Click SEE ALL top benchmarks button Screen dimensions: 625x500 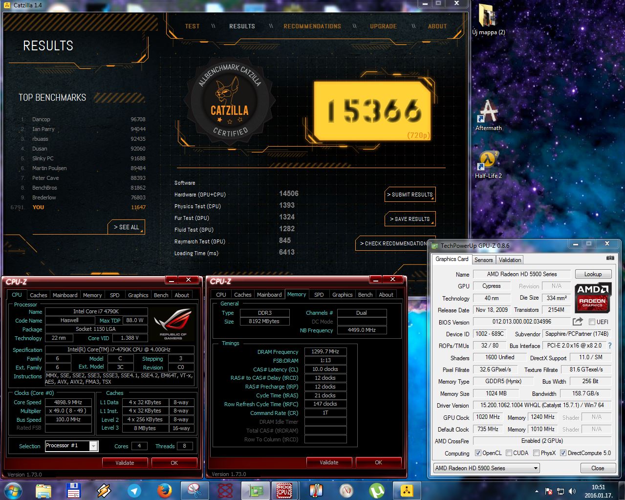(127, 227)
